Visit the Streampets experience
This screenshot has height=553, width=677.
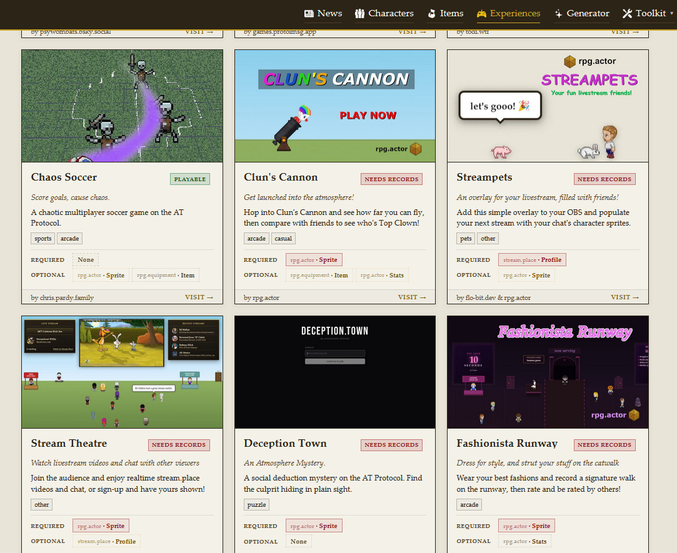(x=624, y=297)
